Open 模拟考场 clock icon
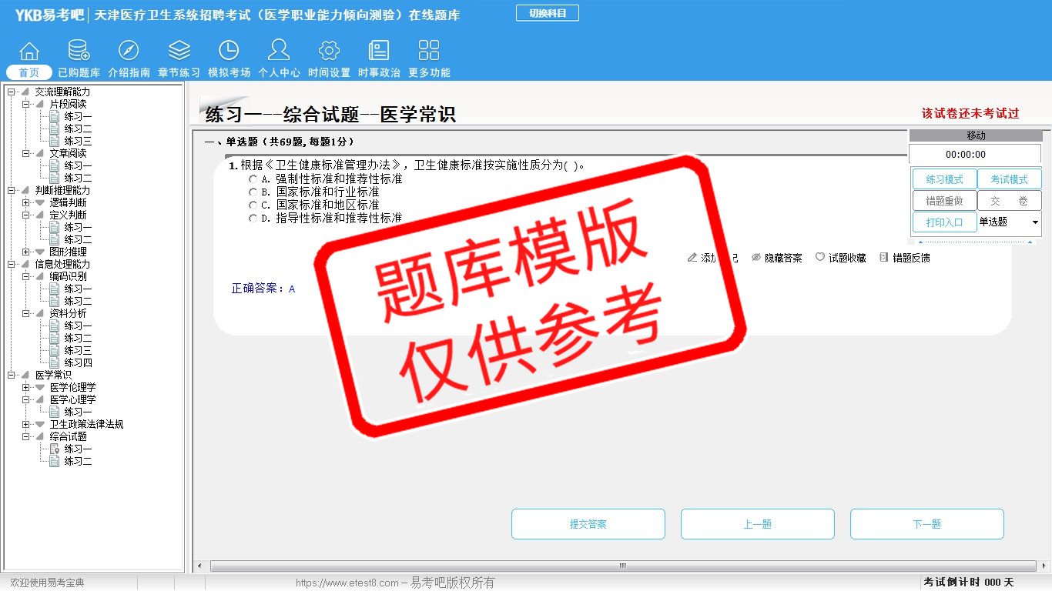The width and height of the screenshot is (1052, 591). click(x=229, y=52)
